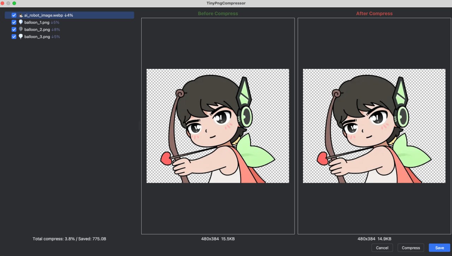452x256 pixels.
Task: Disable the balloon_3.png checkbox
Action: (14, 36)
